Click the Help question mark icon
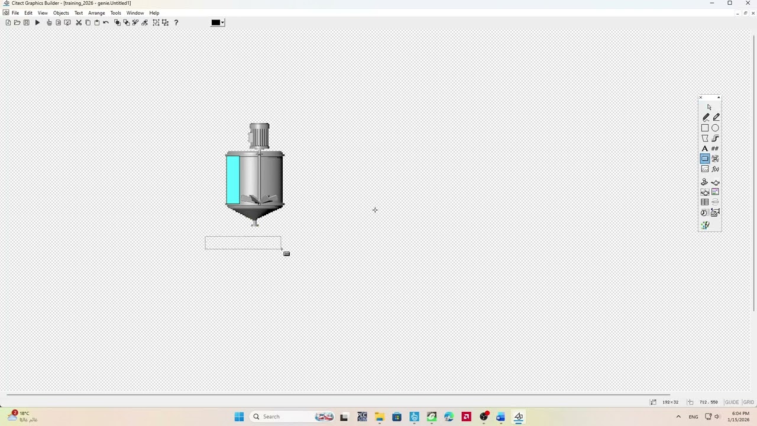 [x=176, y=22]
